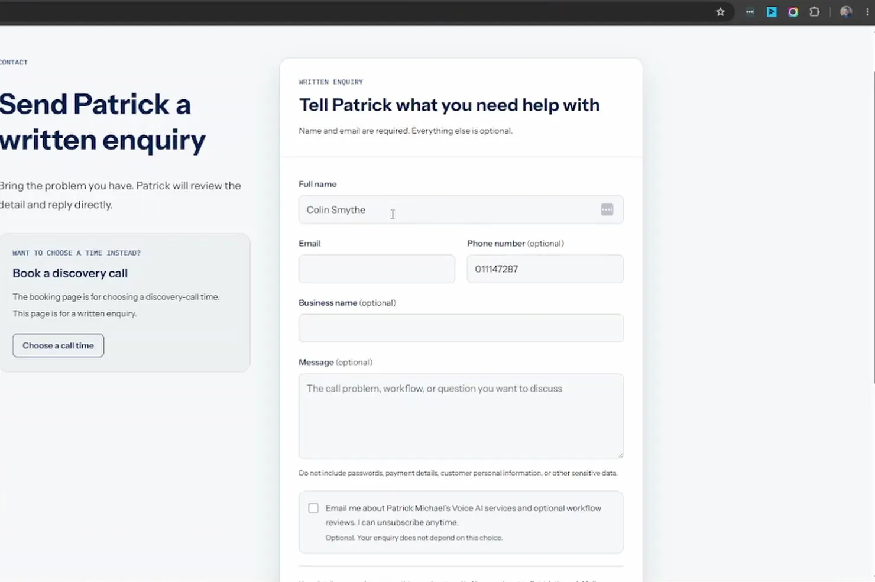Screen dimensions: 875x582
Task: Click "Your enquiry does not depend on this choice" text
Action: tap(414, 538)
